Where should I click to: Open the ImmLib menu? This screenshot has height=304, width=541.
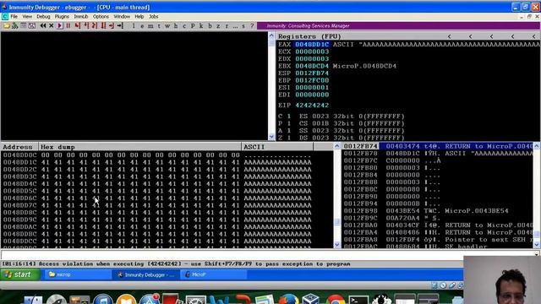click(x=81, y=17)
